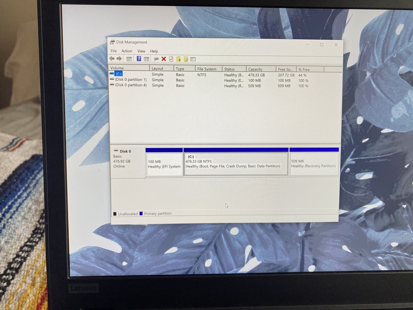
Task: Click yellow folder icon with green arrow
Action: (x=179, y=59)
